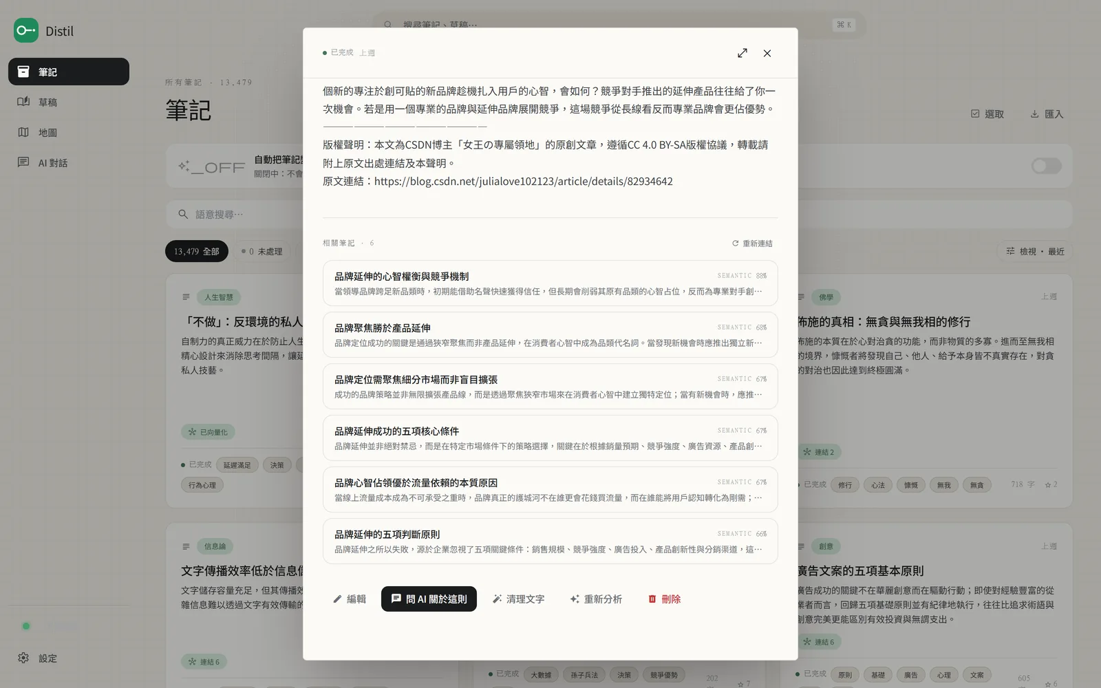Open AI 對話 in the sidebar
Image resolution: width=1101 pixels, height=688 pixels.
(x=69, y=162)
